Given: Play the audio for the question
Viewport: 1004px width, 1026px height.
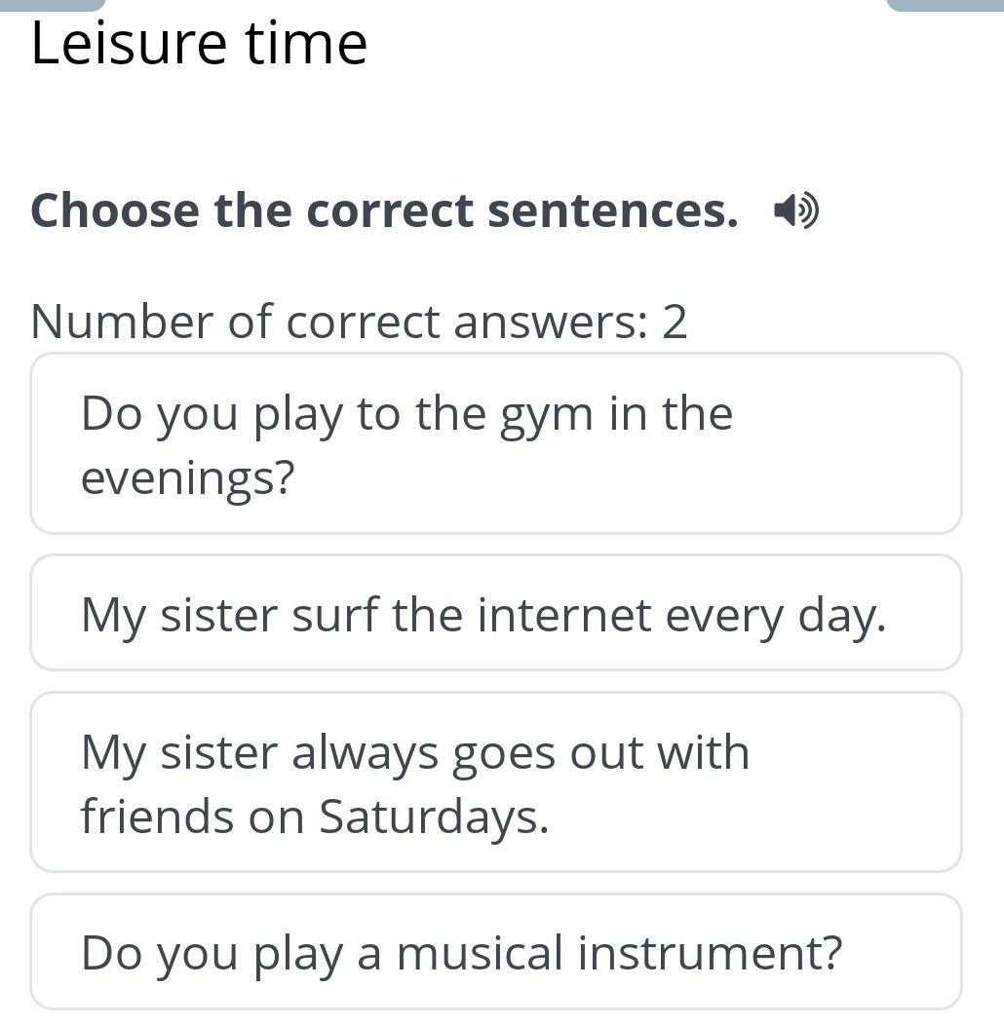Looking at the screenshot, I should pos(795,210).
